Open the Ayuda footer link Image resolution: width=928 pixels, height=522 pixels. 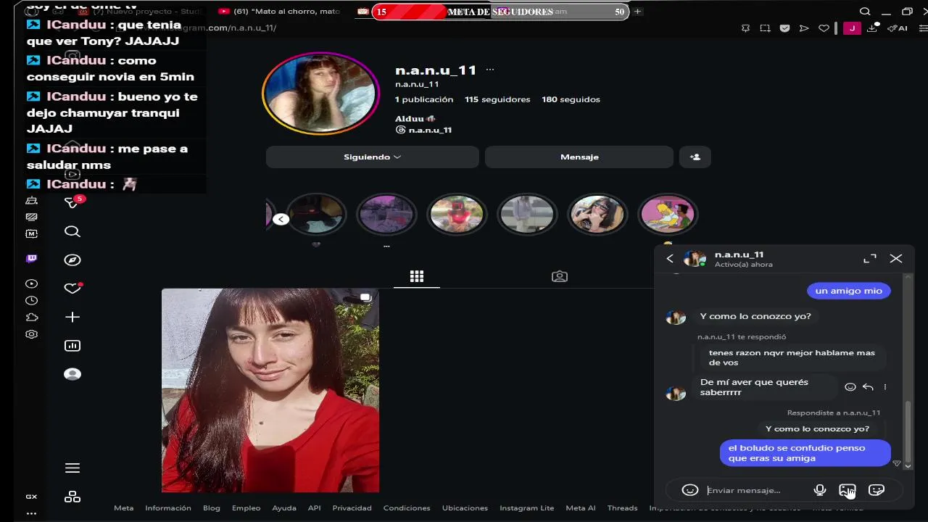coord(284,508)
